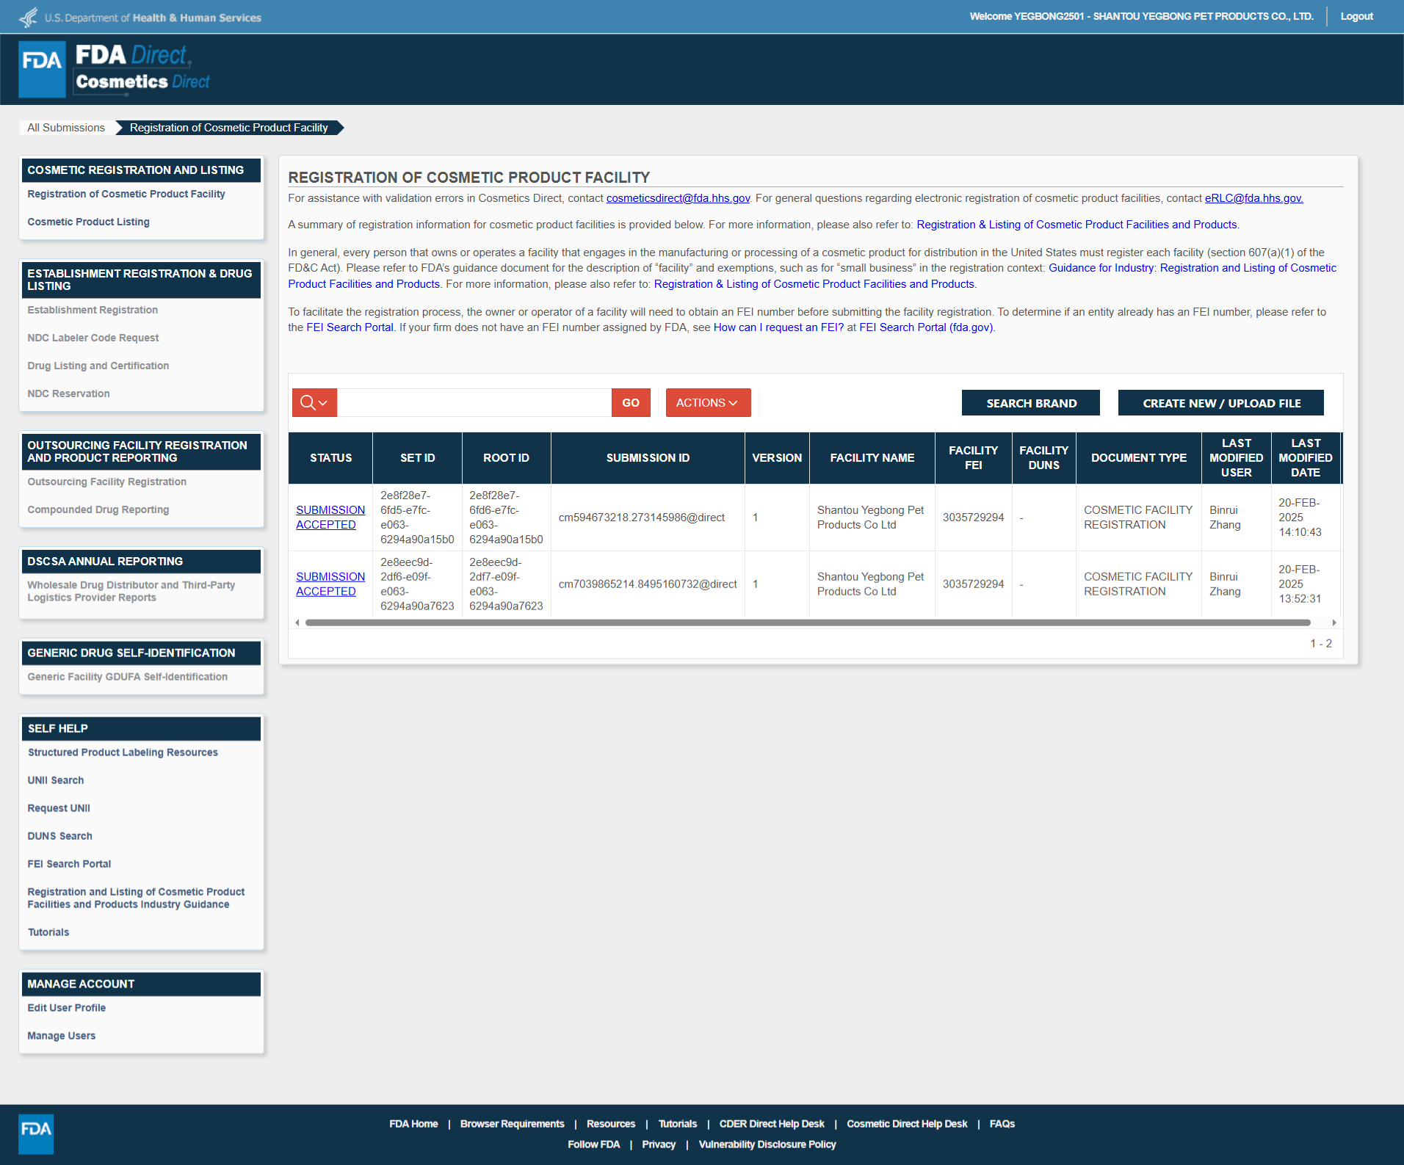
Task: Open Drug Listing and Certification link
Action: [98, 366]
